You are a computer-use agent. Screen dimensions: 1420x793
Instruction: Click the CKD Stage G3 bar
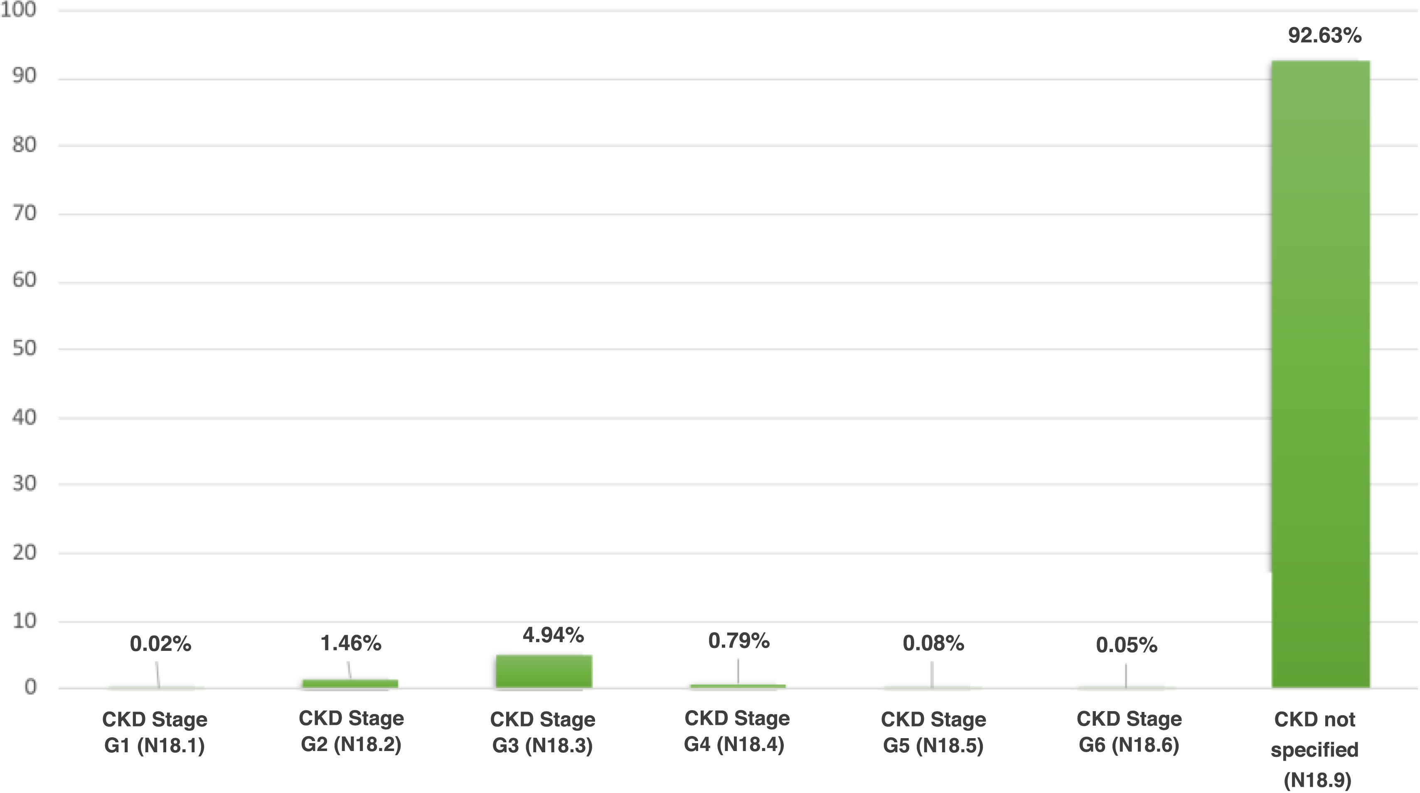544,671
